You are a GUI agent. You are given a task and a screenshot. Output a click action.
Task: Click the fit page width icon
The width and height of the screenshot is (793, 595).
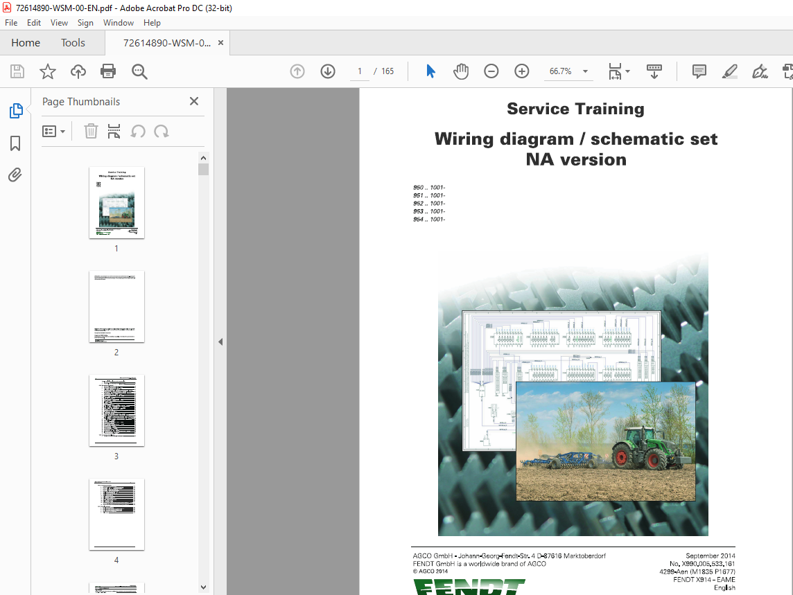[615, 71]
